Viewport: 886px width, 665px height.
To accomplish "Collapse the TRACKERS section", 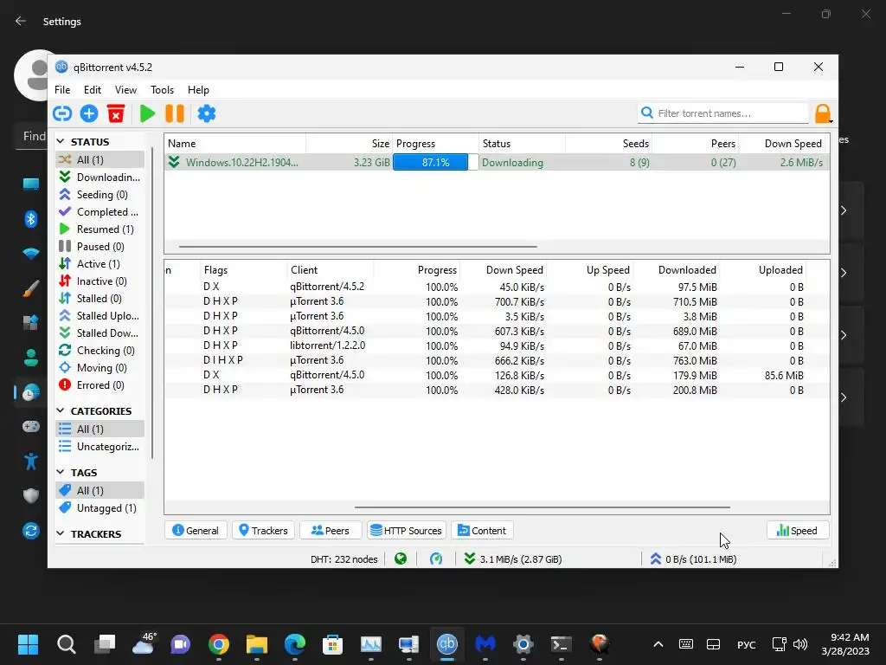I will 61,533.
